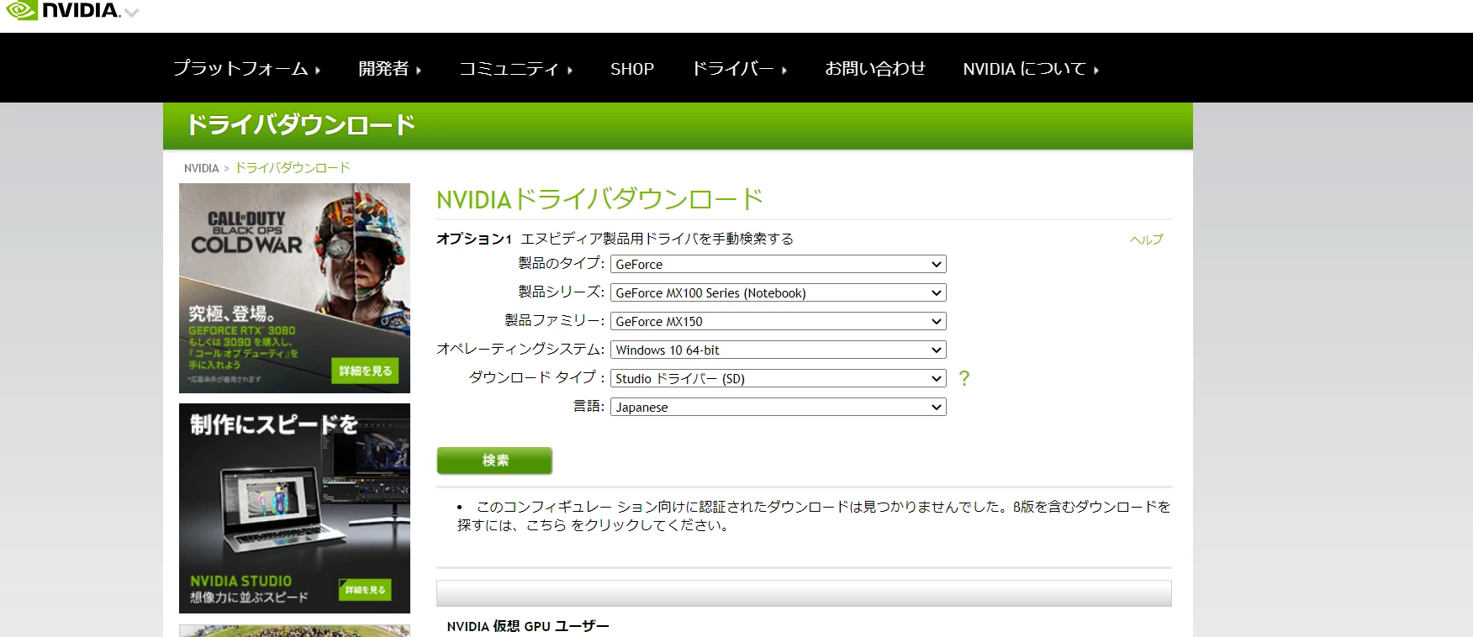The image size is (1473, 637).
Task: Click the NVIDIA breadcrumb link
Action: (201, 168)
